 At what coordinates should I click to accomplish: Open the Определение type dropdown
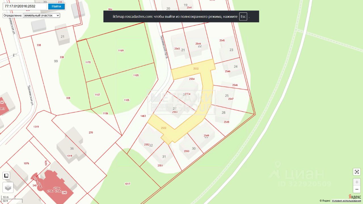pos(41,15)
